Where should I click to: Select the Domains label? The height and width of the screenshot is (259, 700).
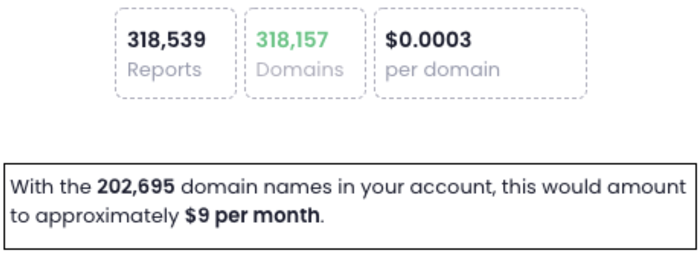[300, 69]
